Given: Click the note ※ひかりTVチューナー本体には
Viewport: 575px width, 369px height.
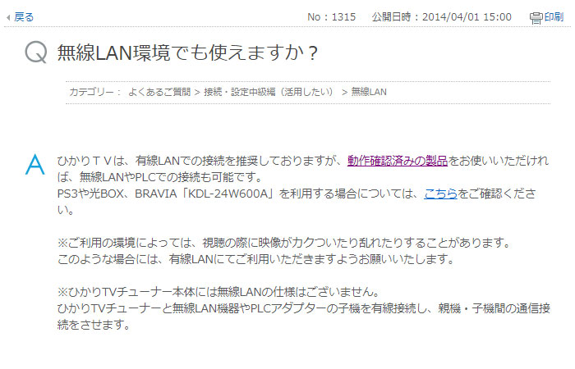Looking at the screenshot, I should coord(218,292).
